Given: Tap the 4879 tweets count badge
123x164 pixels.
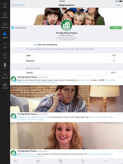Looking at the screenshot, I should click(113, 73).
